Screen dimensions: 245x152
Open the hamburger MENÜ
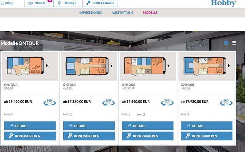[x=7, y=3]
